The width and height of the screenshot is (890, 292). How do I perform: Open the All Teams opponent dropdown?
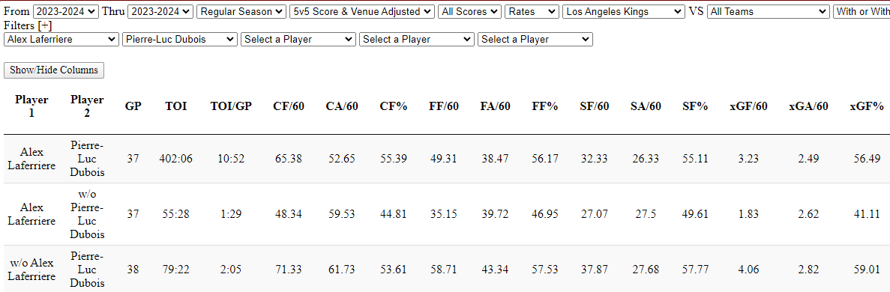[x=769, y=11]
